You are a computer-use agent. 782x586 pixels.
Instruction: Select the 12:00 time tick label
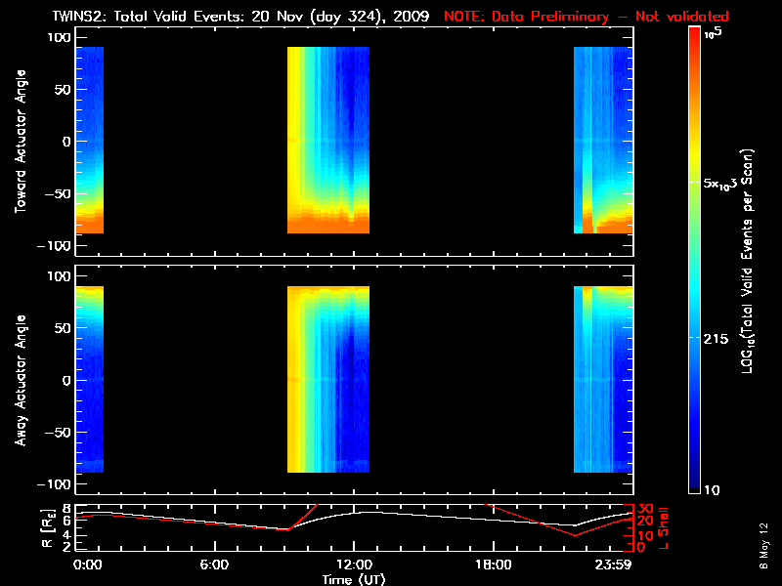pyautogui.click(x=353, y=565)
